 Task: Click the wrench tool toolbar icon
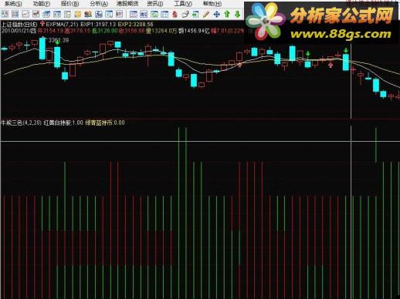185,14
